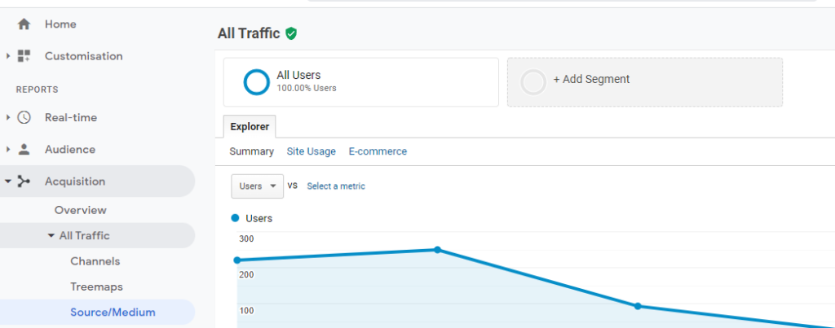Click the Customisation dashboard icon
This screenshot has width=835, height=328.
point(24,56)
